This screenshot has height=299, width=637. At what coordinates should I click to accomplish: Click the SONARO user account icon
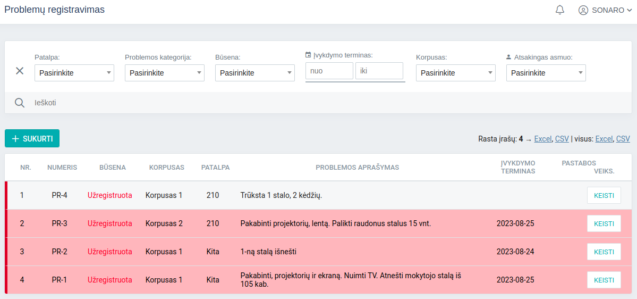(583, 10)
